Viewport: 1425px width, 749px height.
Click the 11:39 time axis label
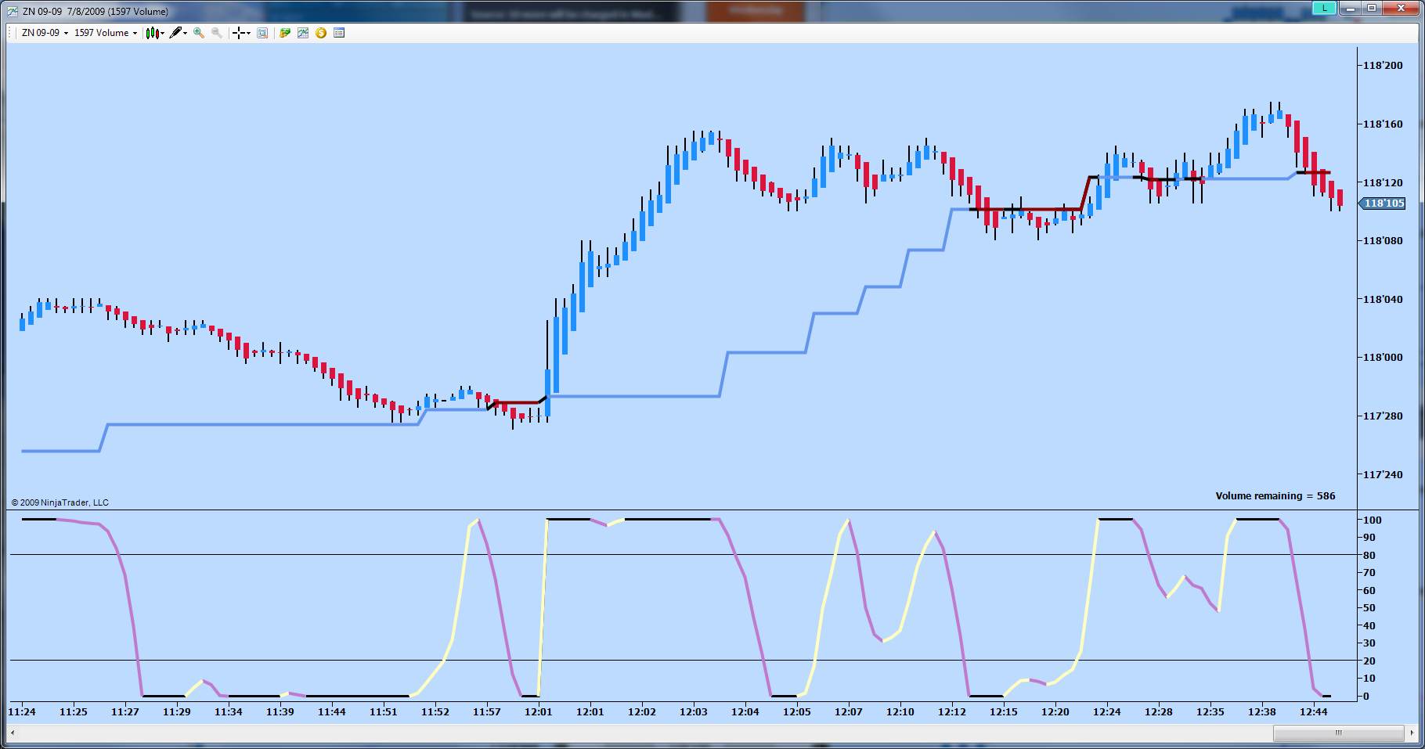[280, 711]
